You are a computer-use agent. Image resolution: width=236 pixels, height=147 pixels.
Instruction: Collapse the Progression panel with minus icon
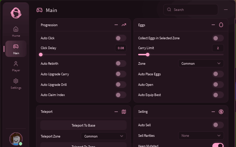pyautogui.click(x=116, y=25)
